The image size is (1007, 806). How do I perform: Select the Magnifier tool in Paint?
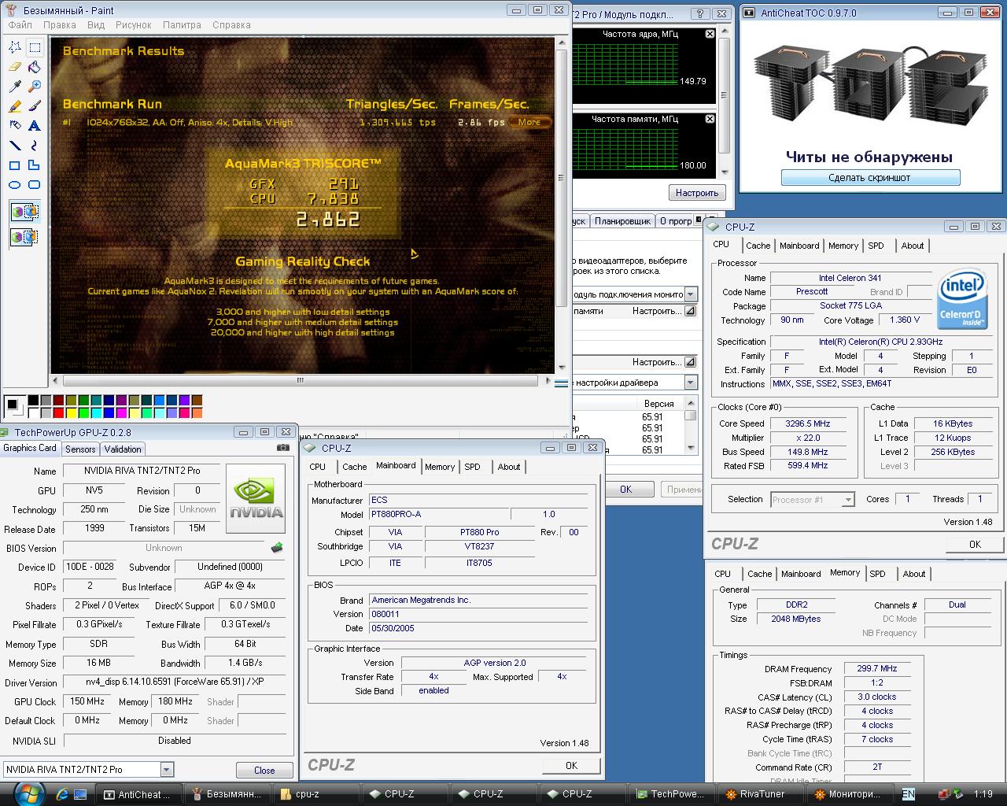click(x=34, y=87)
